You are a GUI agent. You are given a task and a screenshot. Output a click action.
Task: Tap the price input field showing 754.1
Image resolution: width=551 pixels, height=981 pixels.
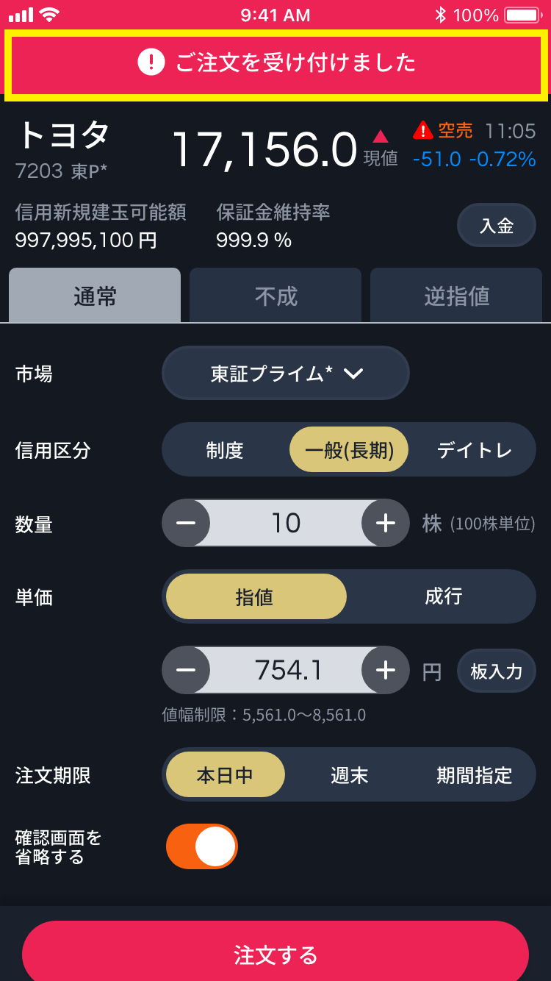point(287,670)
